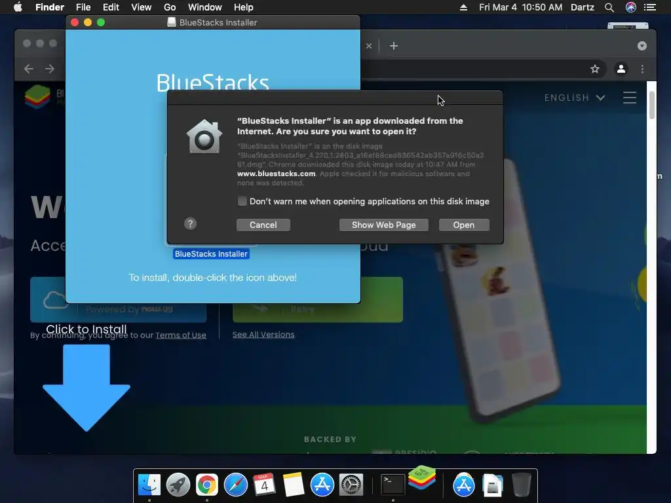Click the BlueStacks logo on the webpage
Image resolution: width=671 pixels, height=503 pixels.
coord(37,96)
